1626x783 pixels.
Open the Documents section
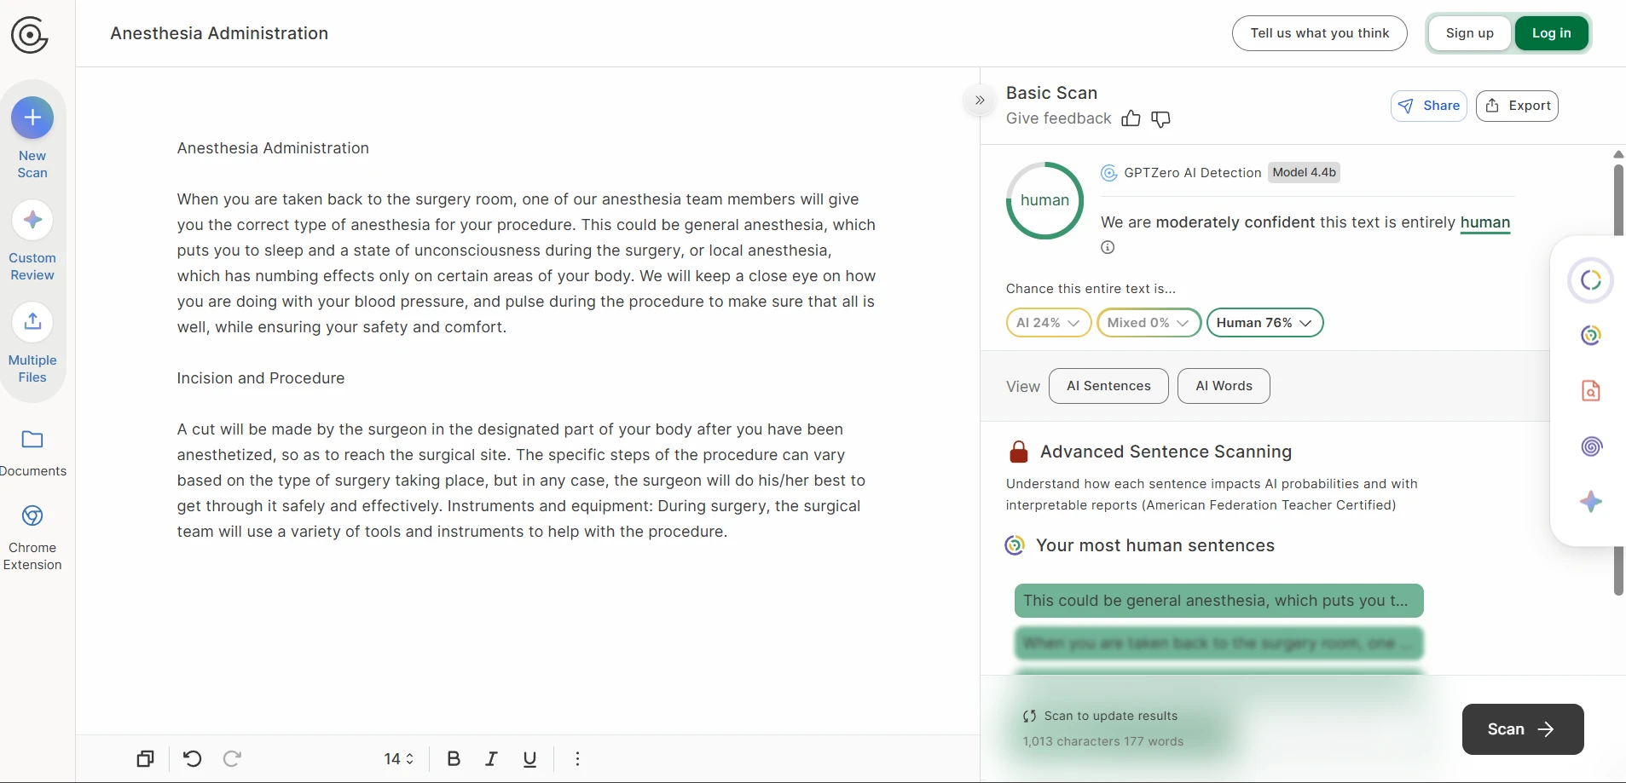coord(32,450)
